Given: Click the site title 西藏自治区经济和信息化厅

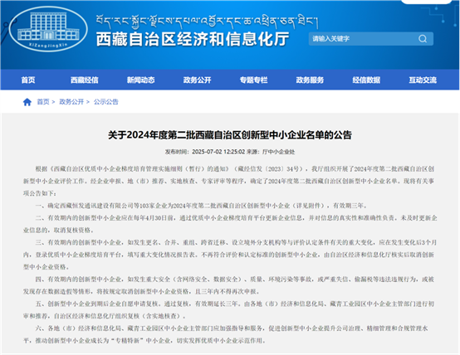Looking at the screenshot, I should click(193, 39).
